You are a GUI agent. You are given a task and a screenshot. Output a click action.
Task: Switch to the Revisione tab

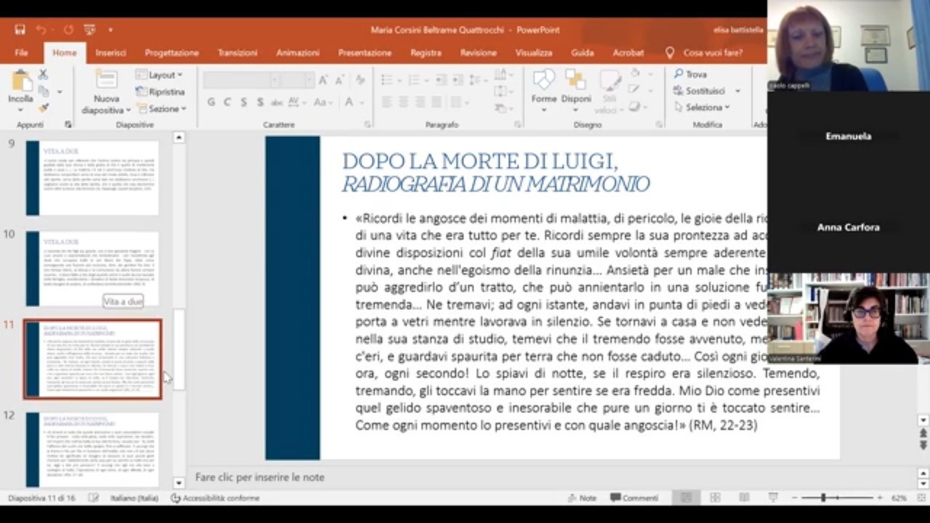click(478, 53)
